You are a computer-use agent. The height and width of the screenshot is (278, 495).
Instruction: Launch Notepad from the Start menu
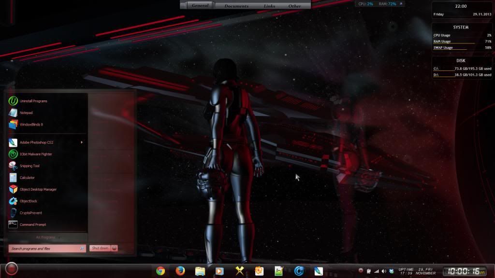pyautogui.click(x=47, y=112)
